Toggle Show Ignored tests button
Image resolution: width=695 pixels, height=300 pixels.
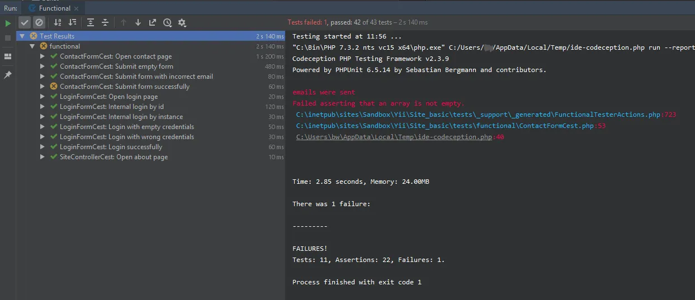pos(39,22)
